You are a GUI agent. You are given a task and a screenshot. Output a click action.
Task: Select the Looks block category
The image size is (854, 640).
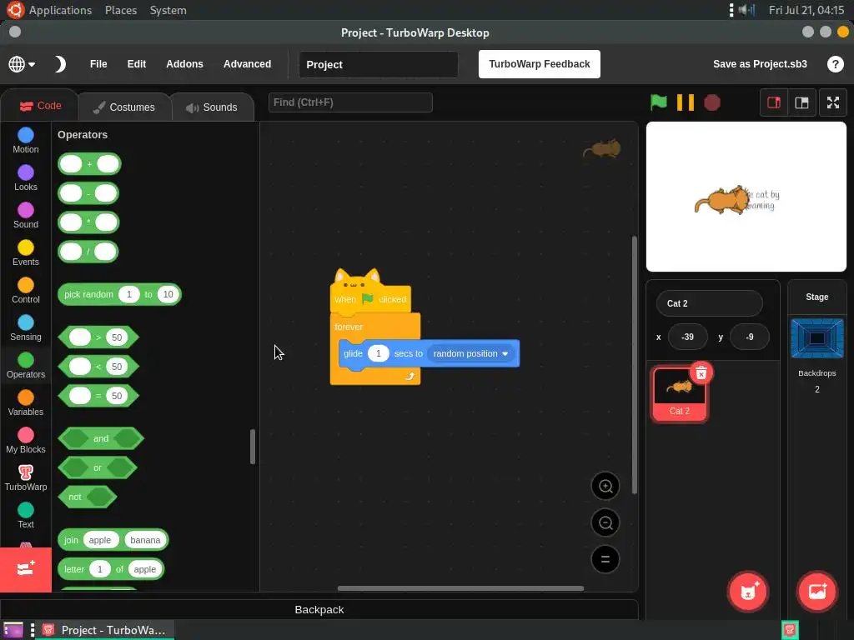26,178
